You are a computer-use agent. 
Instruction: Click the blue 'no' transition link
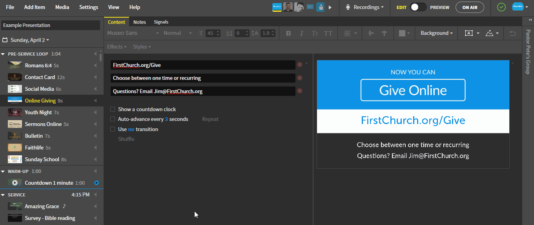point(131,129)
